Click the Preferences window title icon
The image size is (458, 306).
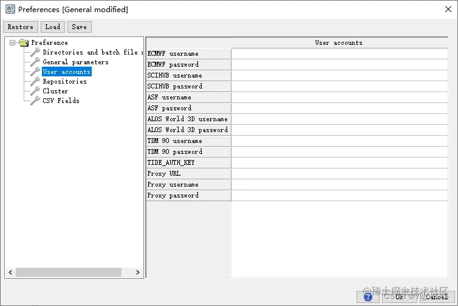[x=10, y=9]
